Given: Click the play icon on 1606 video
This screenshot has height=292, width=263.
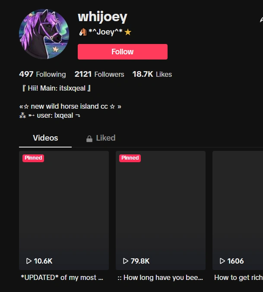Looking at the screenshot, I should (222, 261).
